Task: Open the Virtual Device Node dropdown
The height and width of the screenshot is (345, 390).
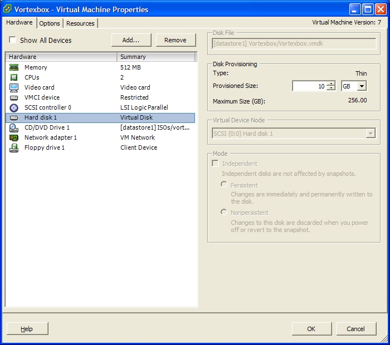Action: click(370, 134)
